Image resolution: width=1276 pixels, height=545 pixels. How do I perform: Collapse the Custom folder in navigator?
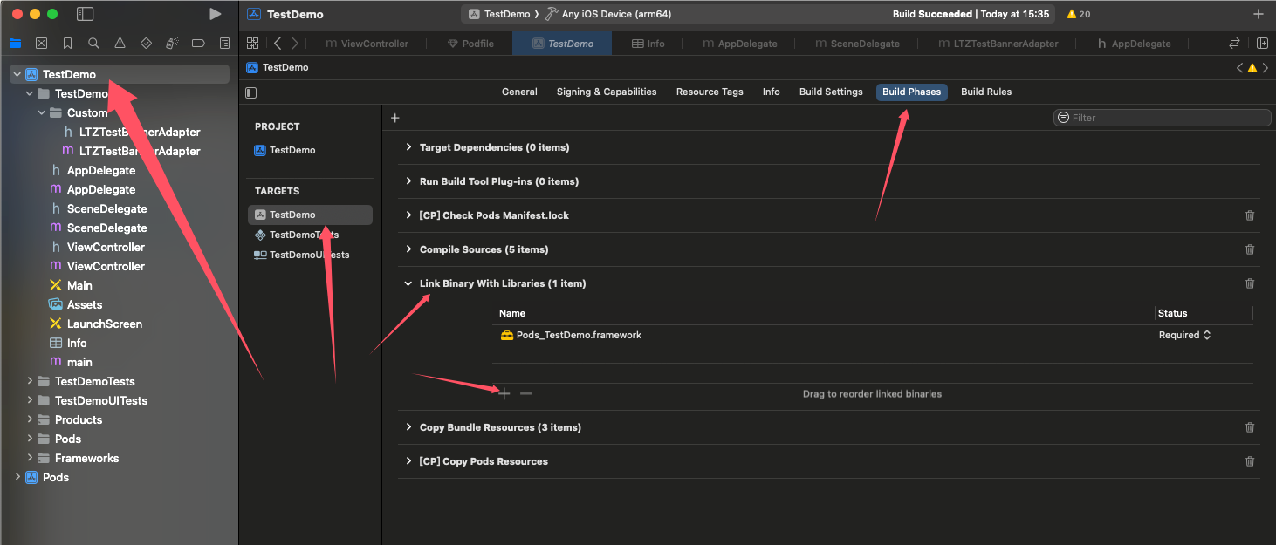pyautogui.click(x=42, y=112)
